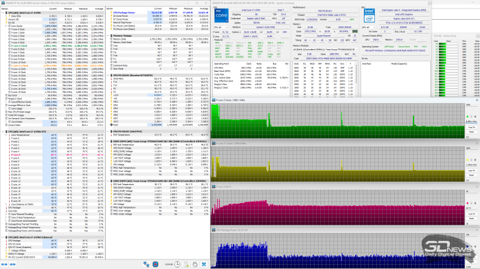Click the save log file icon
The width and height of the screenshot is (480, 269).
click(x=186, y=264)
